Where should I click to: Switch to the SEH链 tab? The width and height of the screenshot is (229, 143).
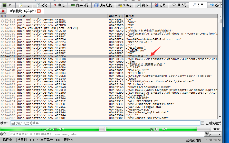pyautogui.click(x=125, y=5)
